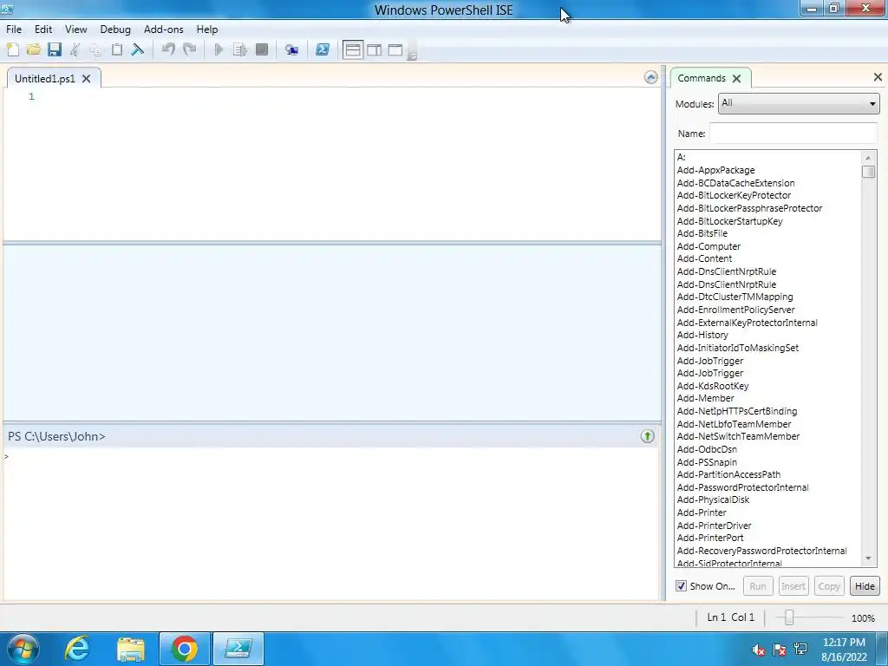Viewport: 888px width, 666px height.
Task: Select Add-PrinterDriver in the command list
Action: click(715, 526)
